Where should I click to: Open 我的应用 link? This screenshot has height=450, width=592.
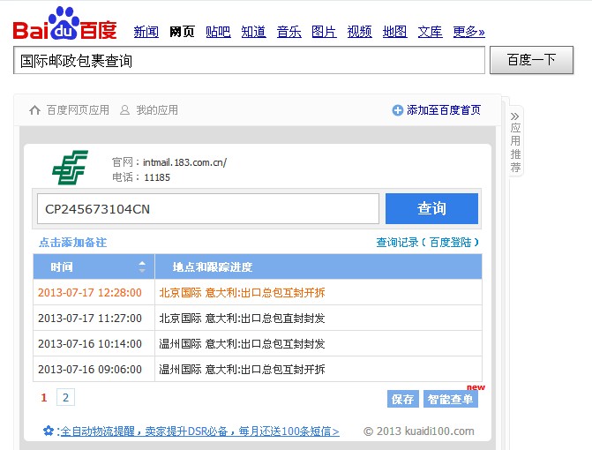(x=157, y=110)
